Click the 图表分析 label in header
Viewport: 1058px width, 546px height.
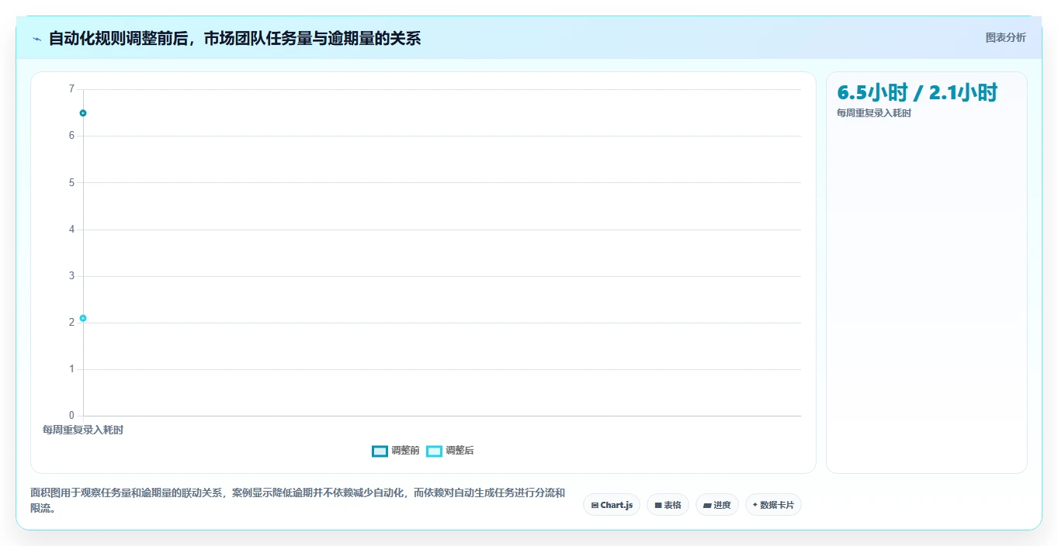pyautogui.click(x=1005, y=38)
